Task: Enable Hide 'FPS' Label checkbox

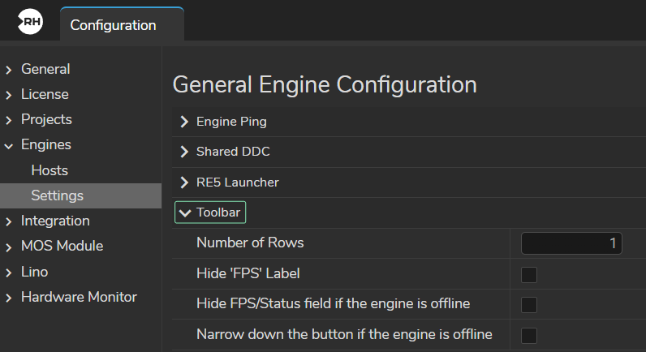Action: point(529,275)
